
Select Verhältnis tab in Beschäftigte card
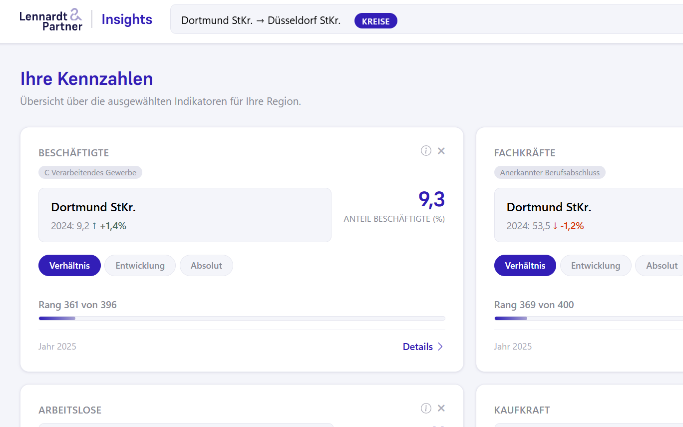pos(69,266)
